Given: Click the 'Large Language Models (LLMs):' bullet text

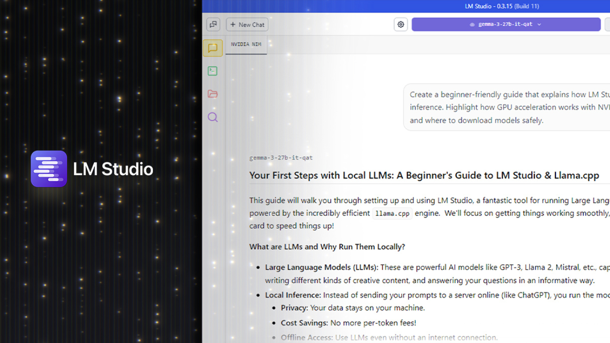Looking at the screenshot, I should point(321,267).
